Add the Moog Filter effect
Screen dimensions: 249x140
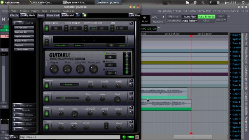click(24, 49)
